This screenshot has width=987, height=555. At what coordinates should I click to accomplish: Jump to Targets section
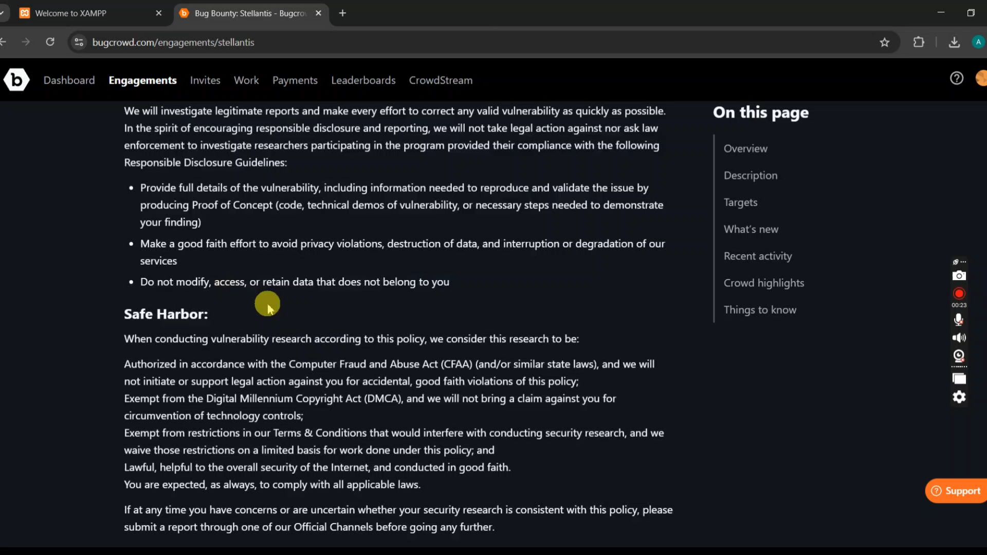click(x=740, y=202)
